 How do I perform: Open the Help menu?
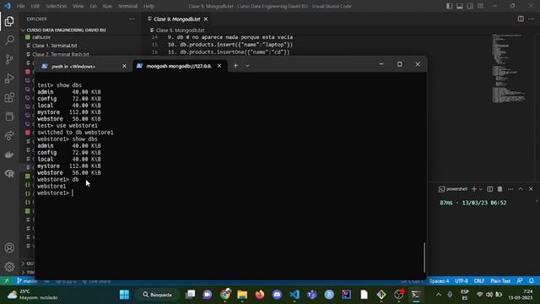(148, 6)
